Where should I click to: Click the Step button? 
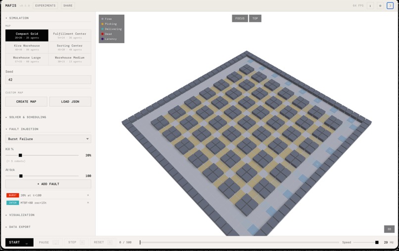tap(76, 243)
